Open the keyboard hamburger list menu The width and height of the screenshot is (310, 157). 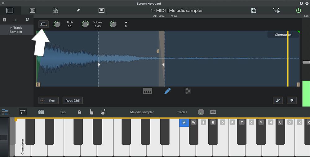5,112
